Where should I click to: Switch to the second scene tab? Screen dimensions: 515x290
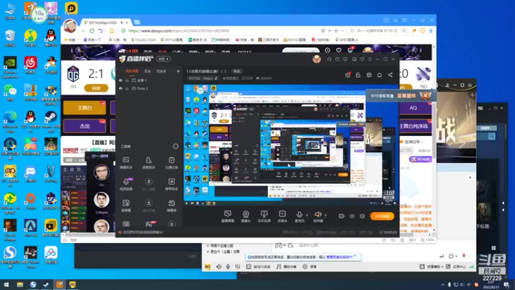tap(147, 71)
